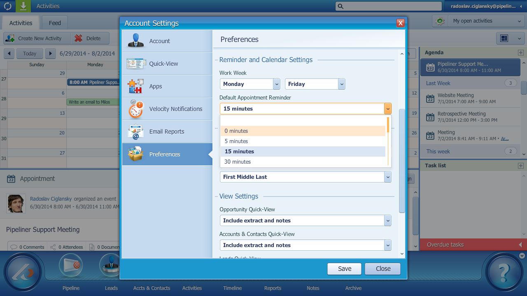Screen dimensions: 527x296
Task: Open Timeline in bottom navigation
Action: point(232,288)
